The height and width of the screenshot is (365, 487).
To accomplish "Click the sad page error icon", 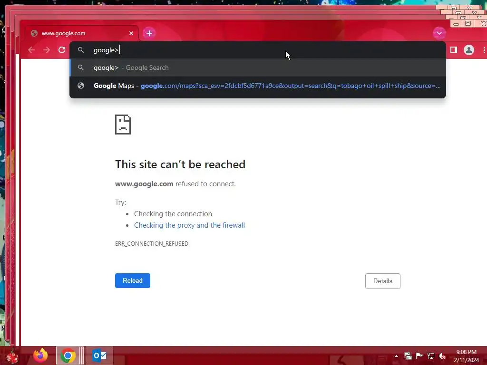I will [123, 125].
